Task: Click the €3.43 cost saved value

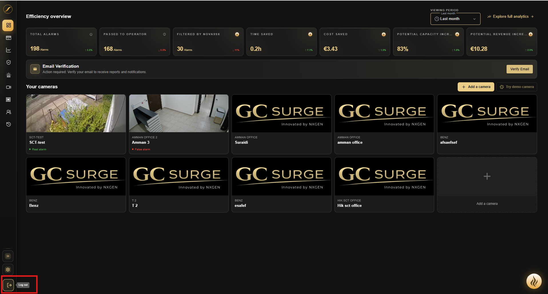Action: 330,49
